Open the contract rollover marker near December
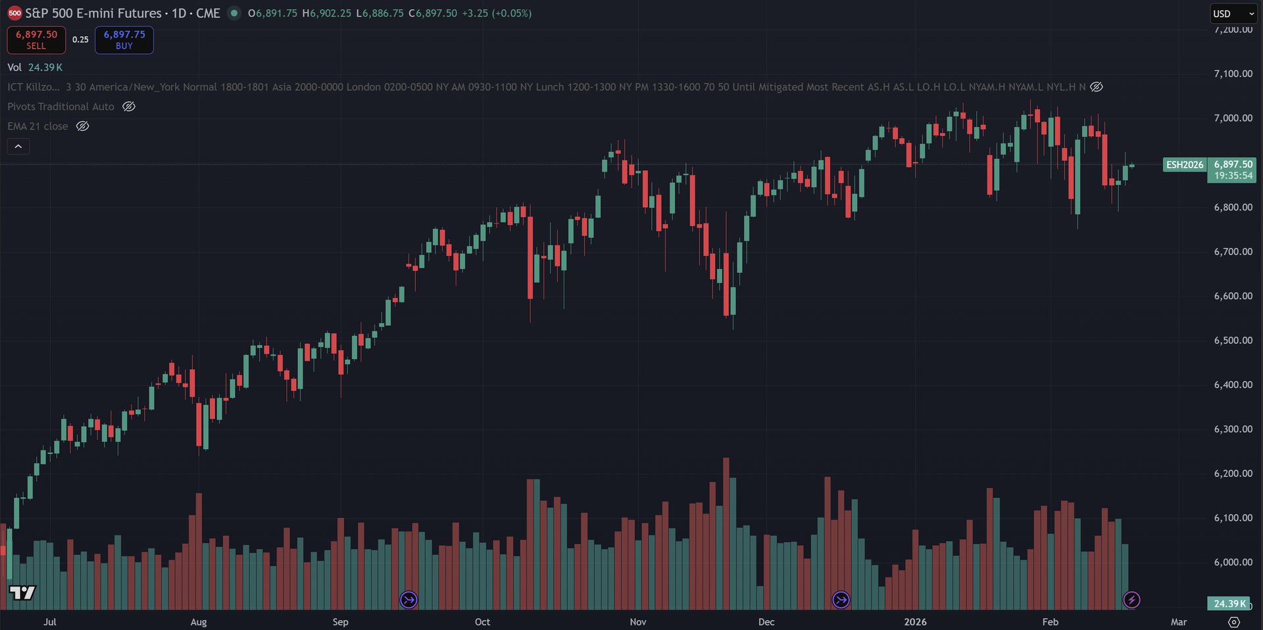 [x=841, y=600]
